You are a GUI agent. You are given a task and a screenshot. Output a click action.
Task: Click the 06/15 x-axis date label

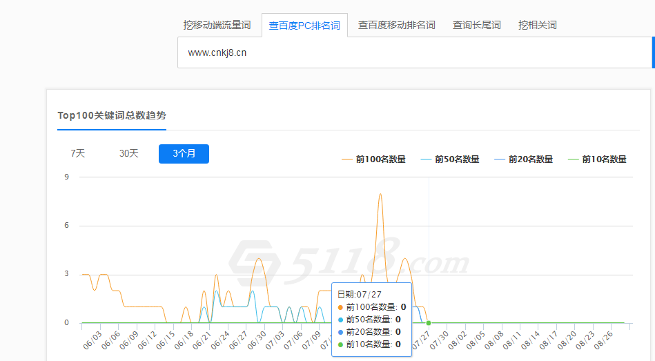166,340
